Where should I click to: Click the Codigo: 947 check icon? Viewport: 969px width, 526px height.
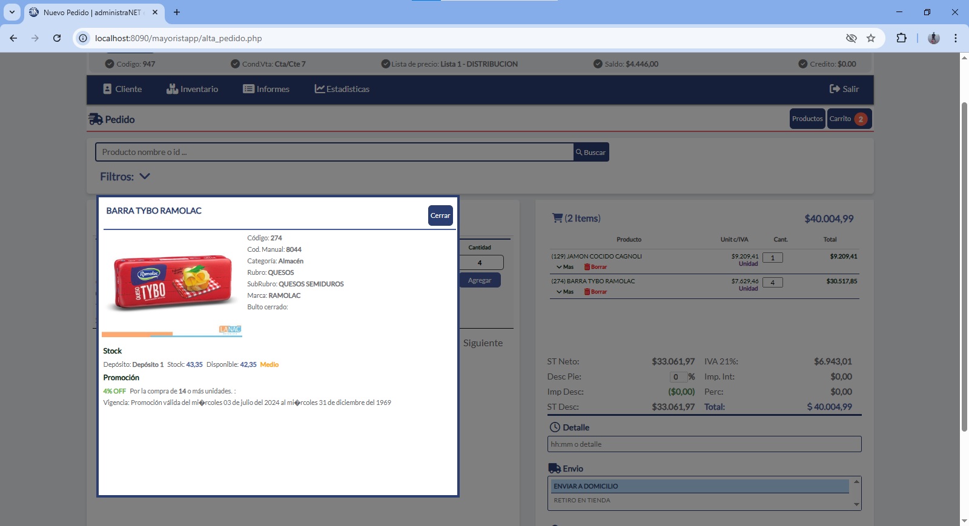[110, 64]
